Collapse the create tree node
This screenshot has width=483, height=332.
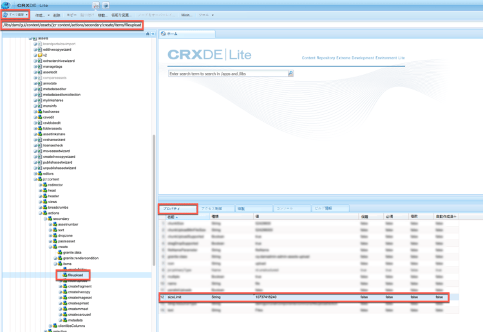pyautogui.click(x=50, y=247)
